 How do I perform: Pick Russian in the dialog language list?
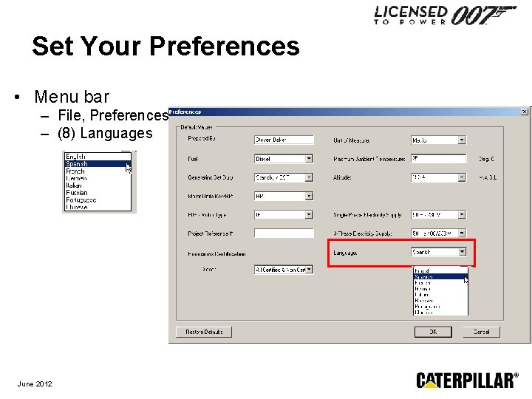(x=440, y=301)
